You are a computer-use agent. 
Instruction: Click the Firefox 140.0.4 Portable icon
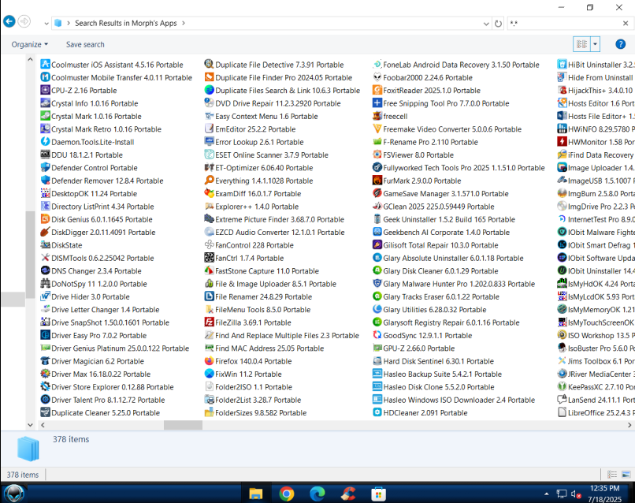point(209,361)
